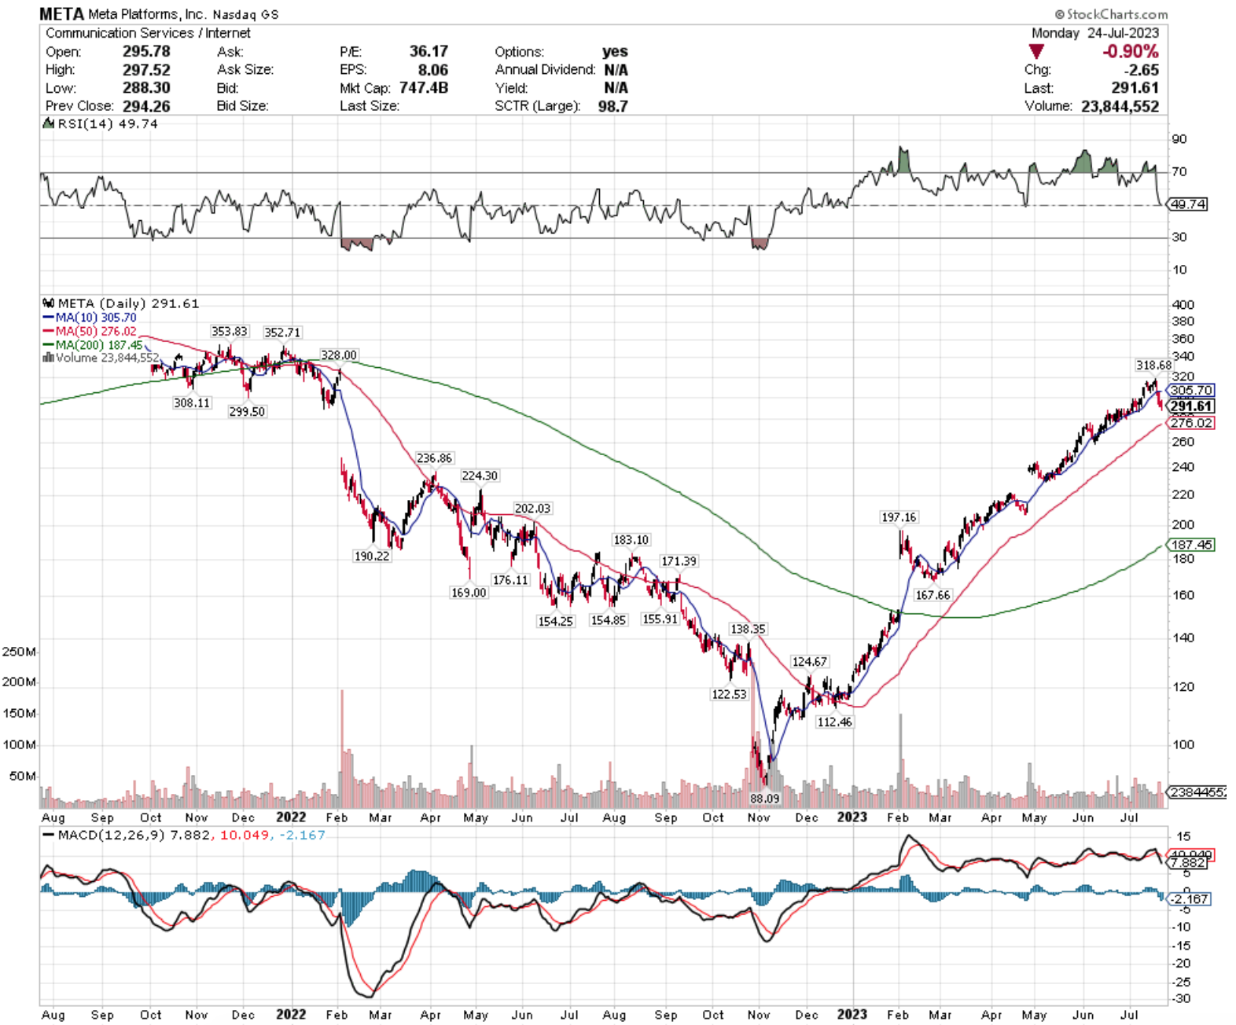Click the red down-triangle change icon
Viewport: 1236px width, 1025px height.
point(1036,52)
